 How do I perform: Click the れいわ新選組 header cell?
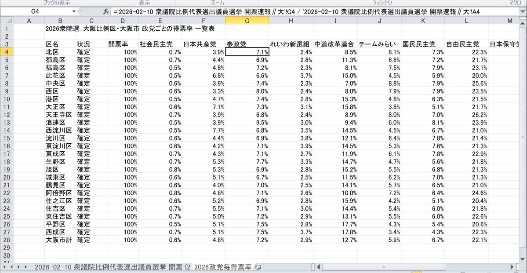pyautogui.click(x=291, y=44)
